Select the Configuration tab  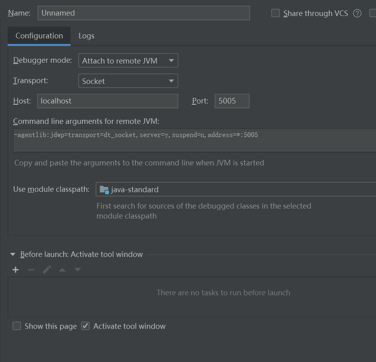(39, 36)
